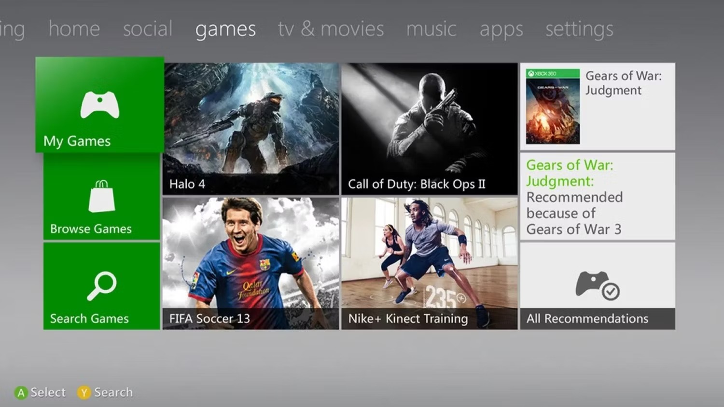Click the All Recommendations label
724x407 pixels.
(587, 319)
